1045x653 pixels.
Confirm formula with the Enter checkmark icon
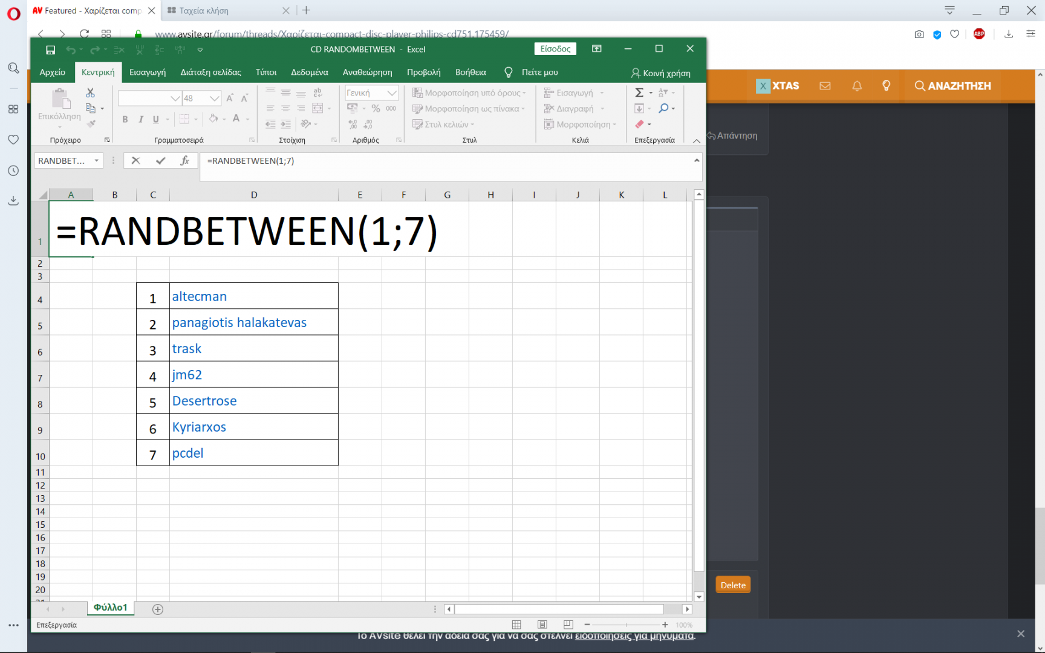[160, 161]
